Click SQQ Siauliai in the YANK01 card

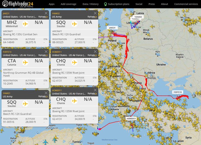coord(12,104)
